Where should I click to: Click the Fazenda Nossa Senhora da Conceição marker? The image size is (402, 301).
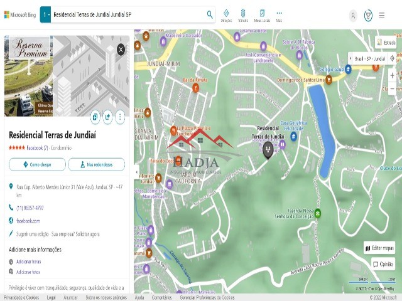pyautogui.click(x=318, y=213)
